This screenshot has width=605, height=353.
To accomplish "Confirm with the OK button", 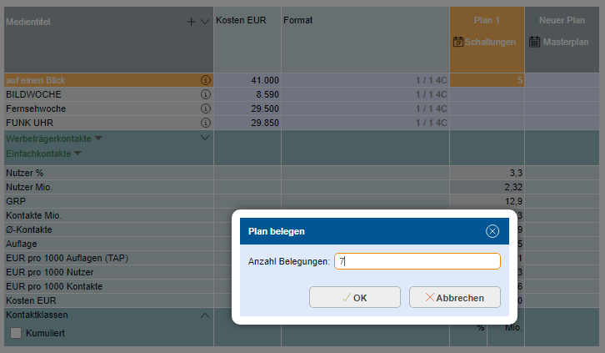I will point(354,297).
